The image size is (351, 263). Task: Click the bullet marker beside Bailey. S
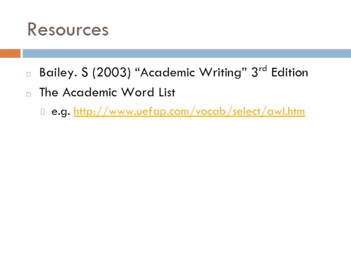click(29, 73)
